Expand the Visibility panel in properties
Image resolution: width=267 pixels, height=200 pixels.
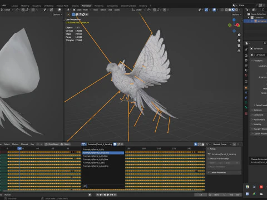[x=257, y=124]
